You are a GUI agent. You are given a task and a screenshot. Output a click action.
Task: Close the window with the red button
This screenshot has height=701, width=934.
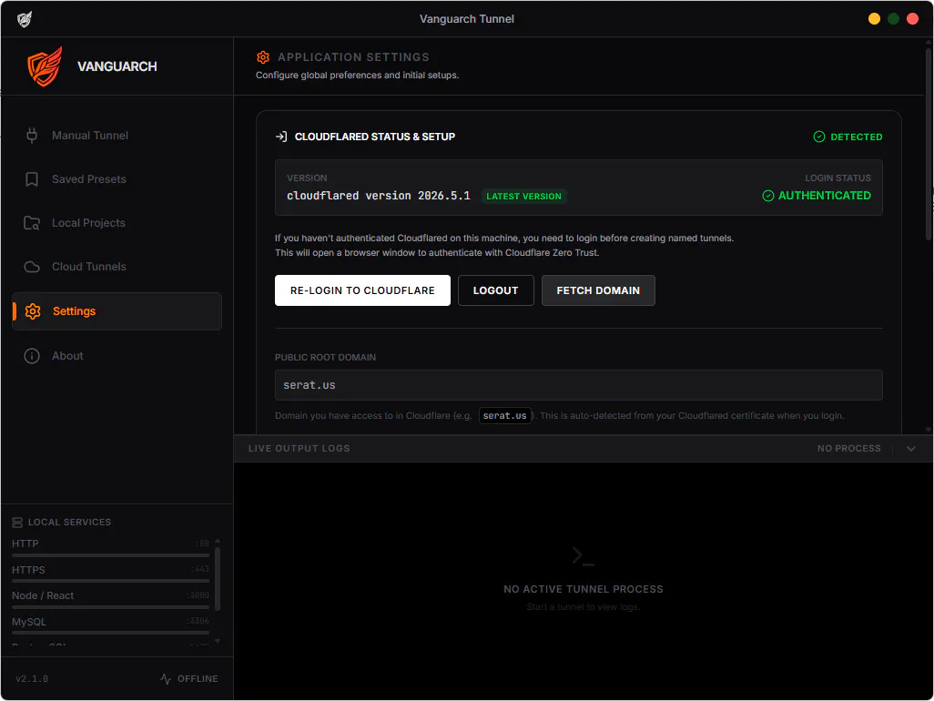(x=912, y=19)
